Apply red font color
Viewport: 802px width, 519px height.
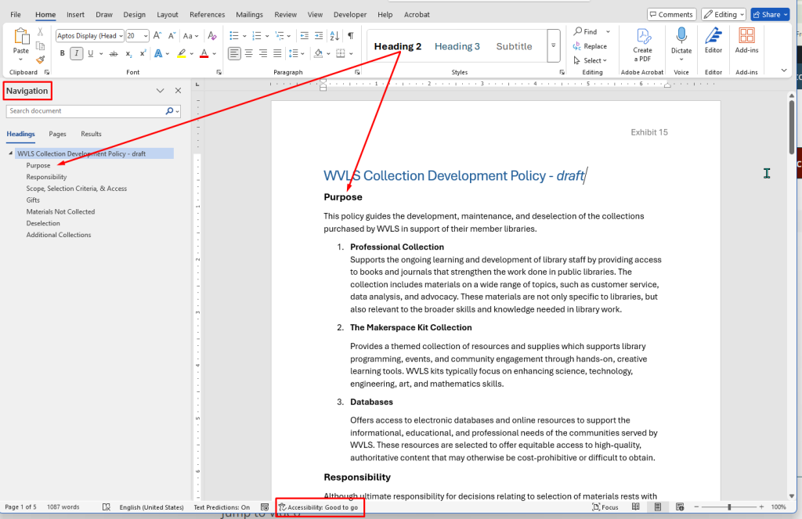point(204,53)
